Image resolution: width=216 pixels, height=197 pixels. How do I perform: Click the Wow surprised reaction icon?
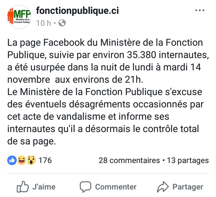coord(31,161)
